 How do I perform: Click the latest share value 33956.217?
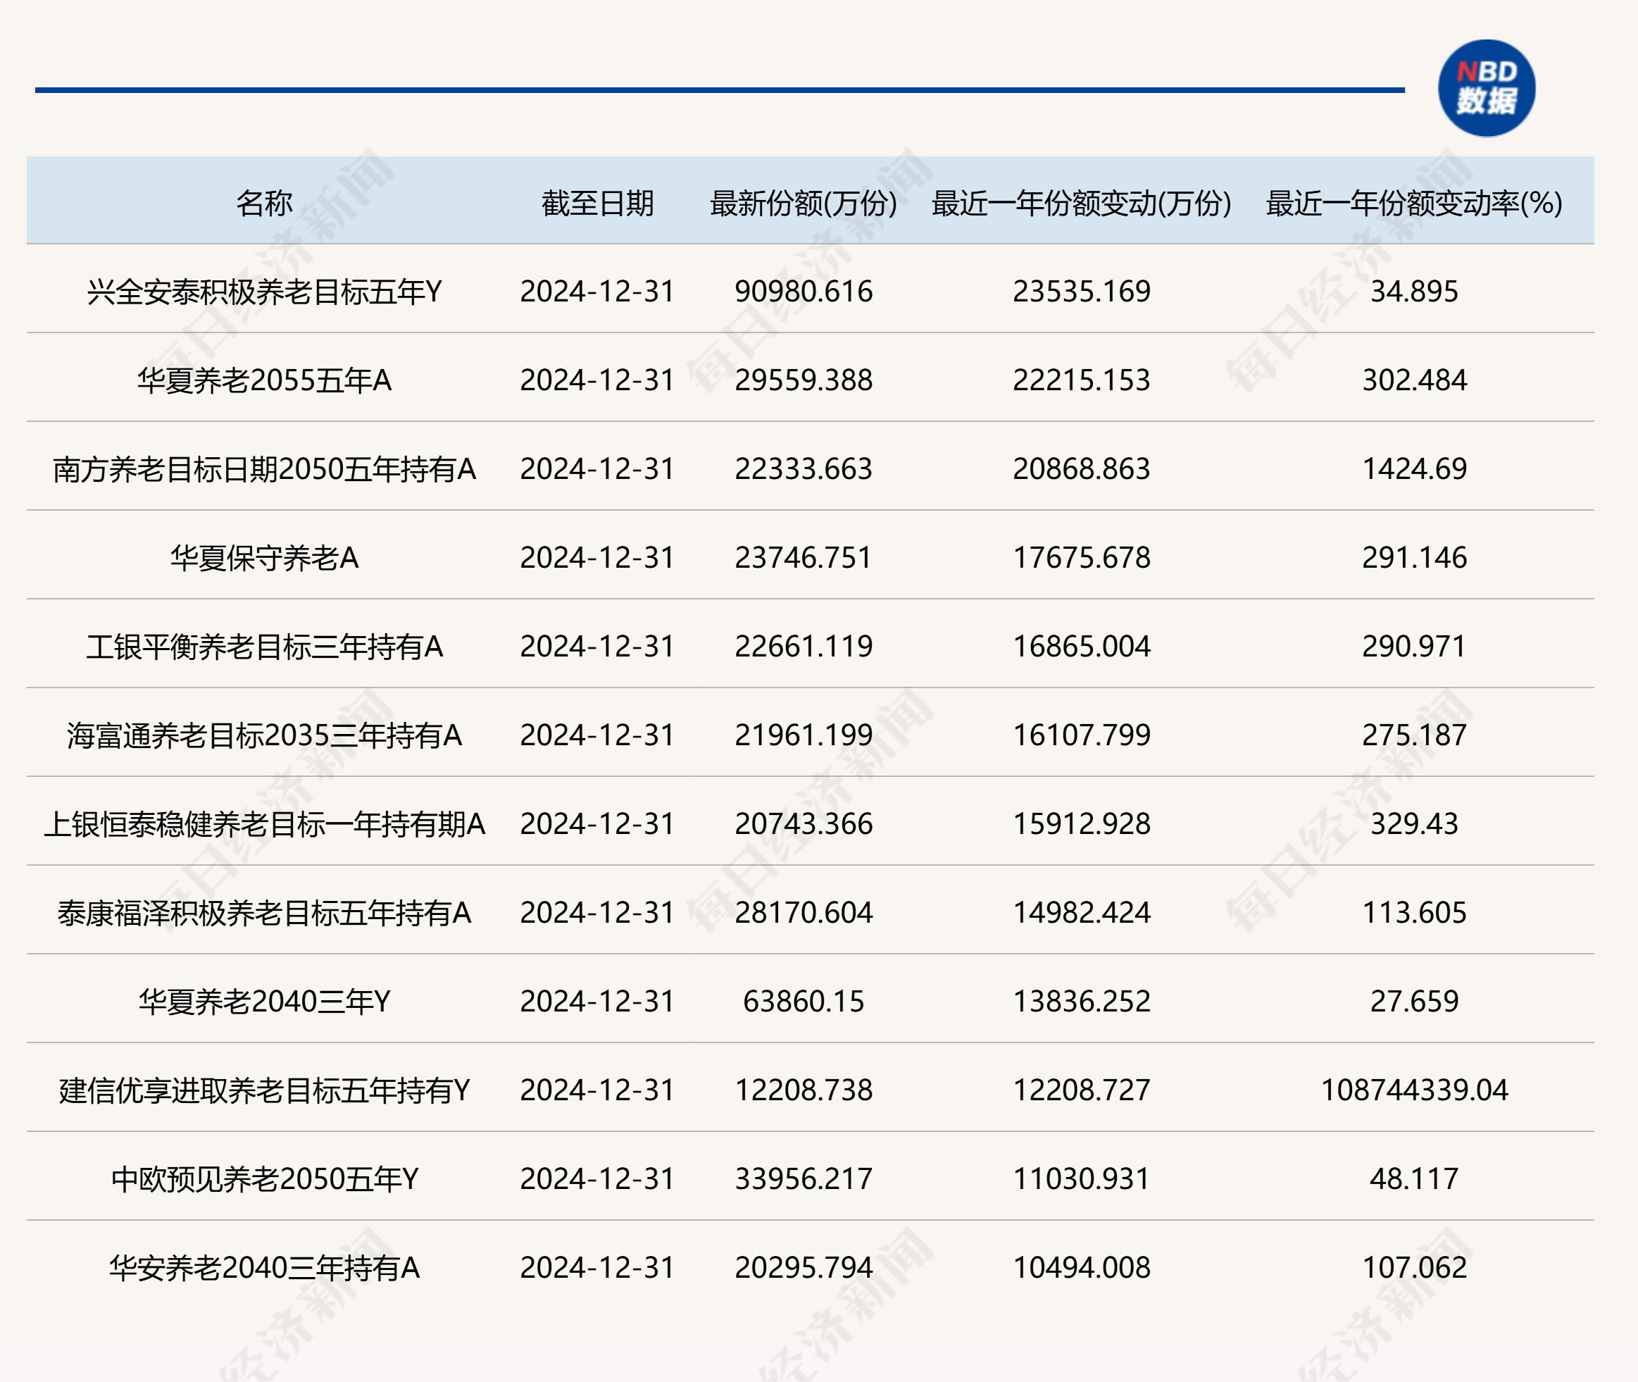click(804, 1179)
